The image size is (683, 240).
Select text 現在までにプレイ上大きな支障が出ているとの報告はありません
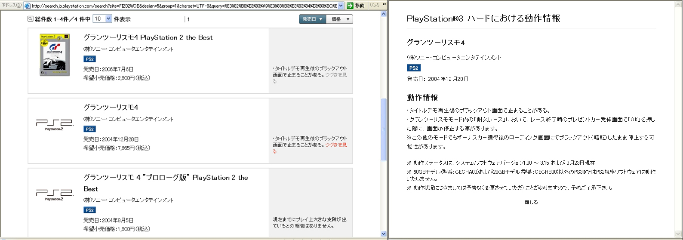point(310,222)
